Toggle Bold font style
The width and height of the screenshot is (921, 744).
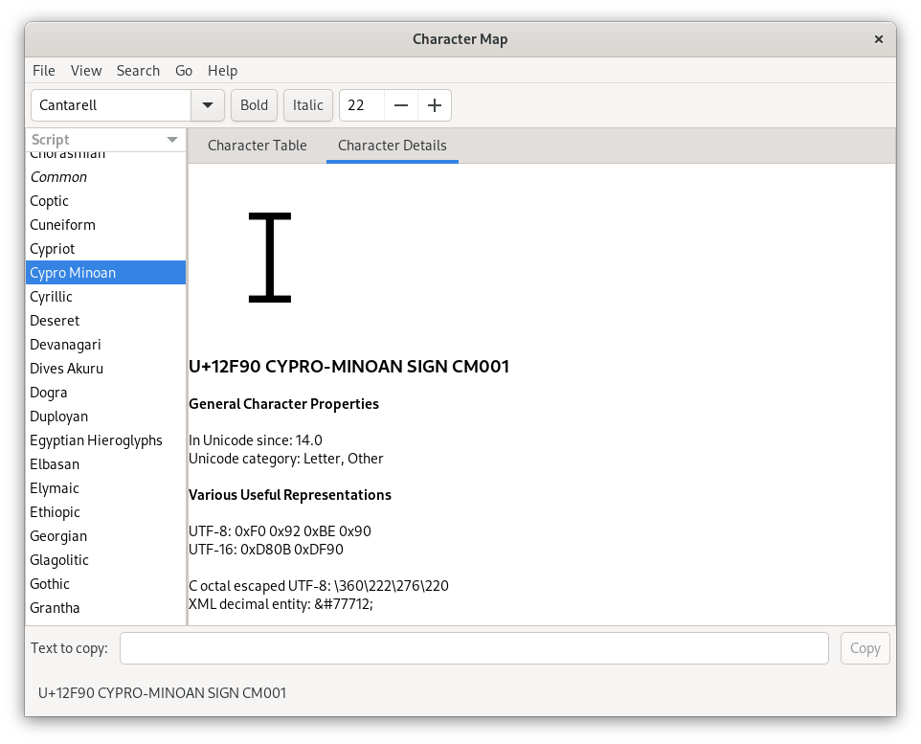[x=254, y=105]
